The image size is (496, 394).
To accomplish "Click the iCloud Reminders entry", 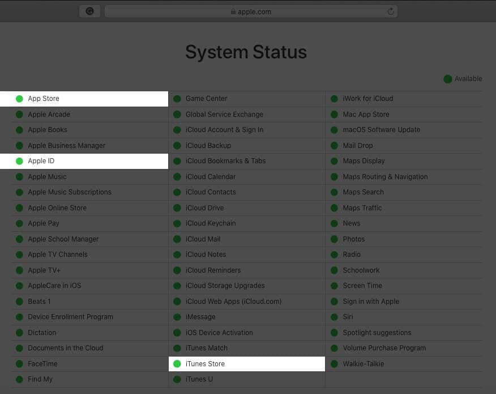I will point(213,270).
